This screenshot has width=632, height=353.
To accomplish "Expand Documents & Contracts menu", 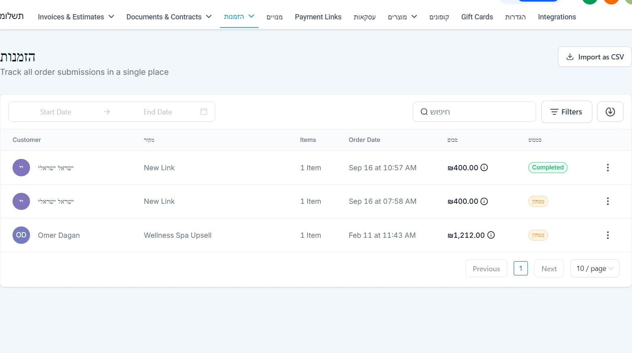I will [x=169, y=17].
